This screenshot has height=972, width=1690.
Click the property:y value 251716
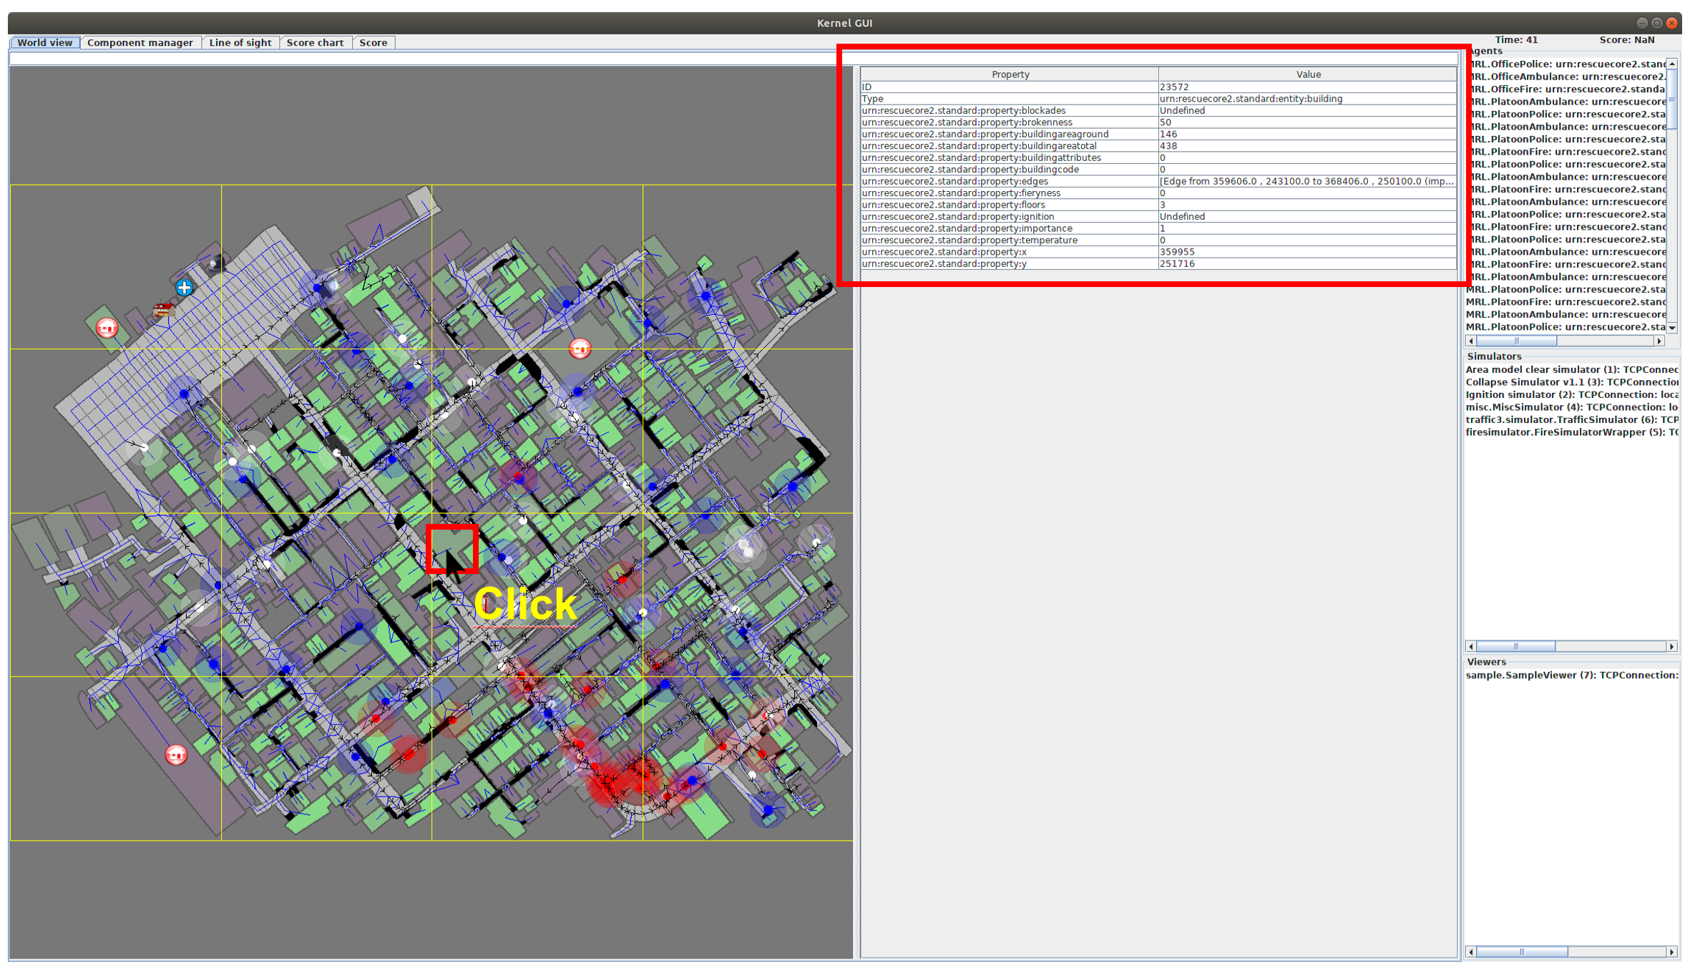click(x=1308, y=264)
